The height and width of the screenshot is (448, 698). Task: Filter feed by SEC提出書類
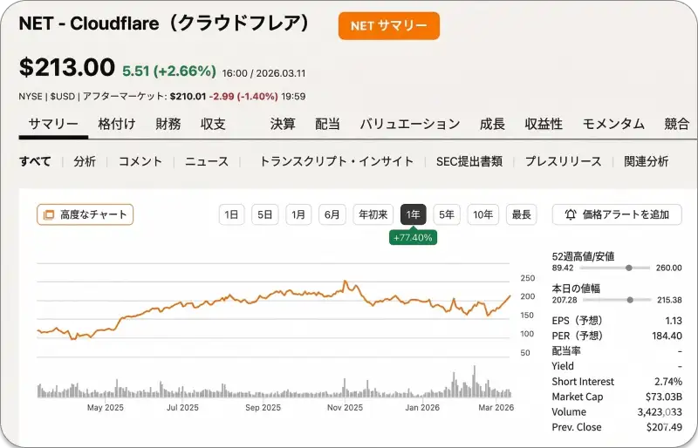(x=469, y=161)
